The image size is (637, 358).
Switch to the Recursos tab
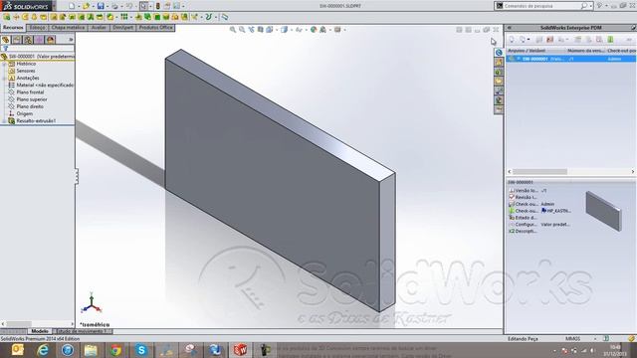pyautogui.click(x=13, y=28)
